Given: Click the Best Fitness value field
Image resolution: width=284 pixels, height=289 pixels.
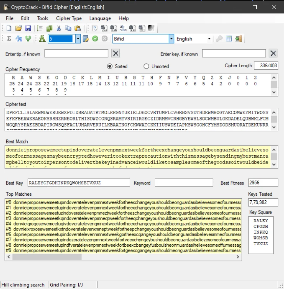Looking at the screenshot, I should (x=263, y=183).
